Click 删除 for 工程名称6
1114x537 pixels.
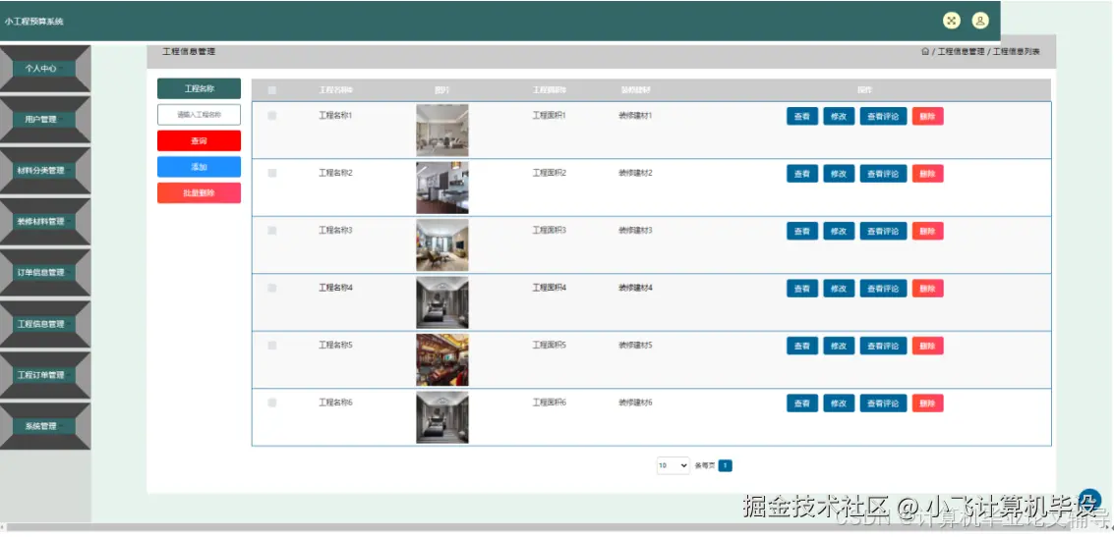point(928,403)
